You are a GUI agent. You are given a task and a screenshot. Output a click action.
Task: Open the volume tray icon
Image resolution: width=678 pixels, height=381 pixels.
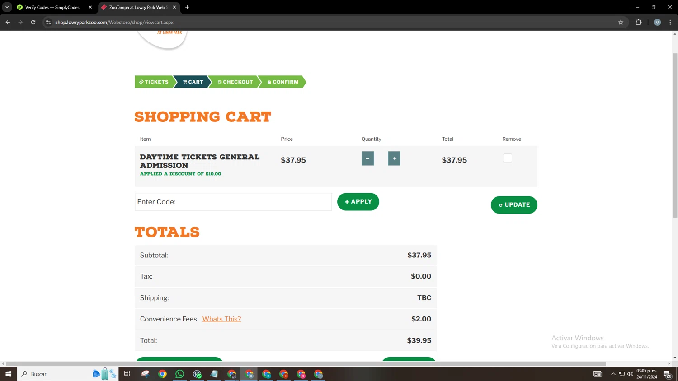[630, 374]
